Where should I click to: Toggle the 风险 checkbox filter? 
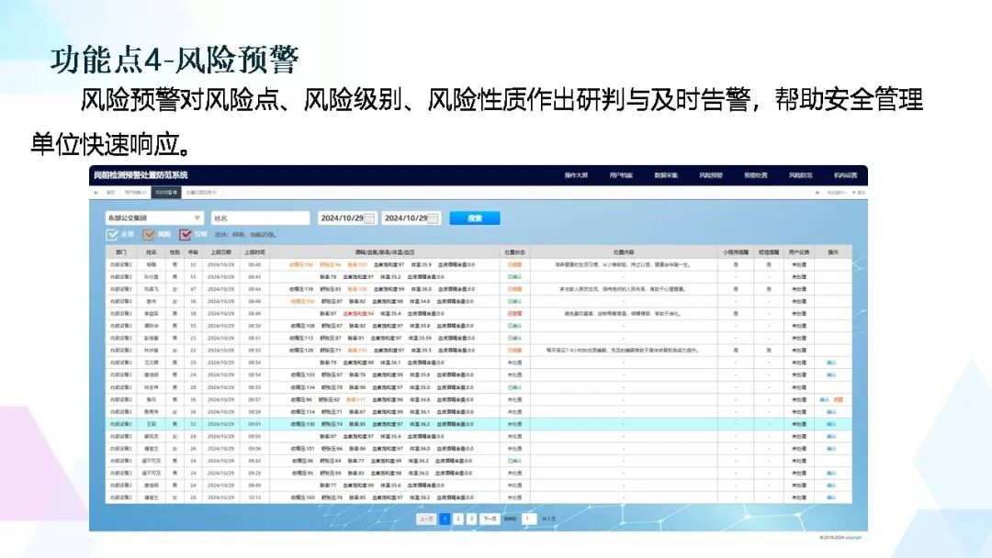[149, 235]
